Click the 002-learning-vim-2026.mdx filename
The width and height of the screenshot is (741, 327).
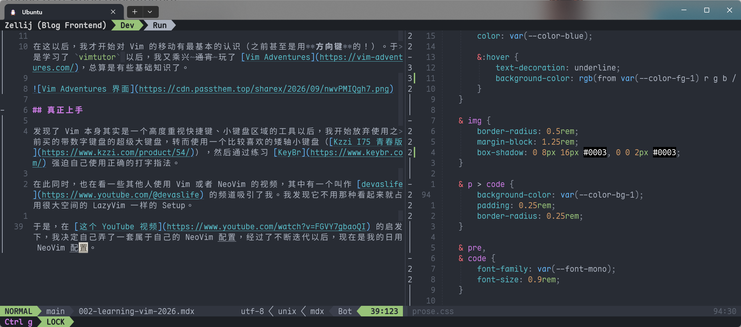point(136,311)
